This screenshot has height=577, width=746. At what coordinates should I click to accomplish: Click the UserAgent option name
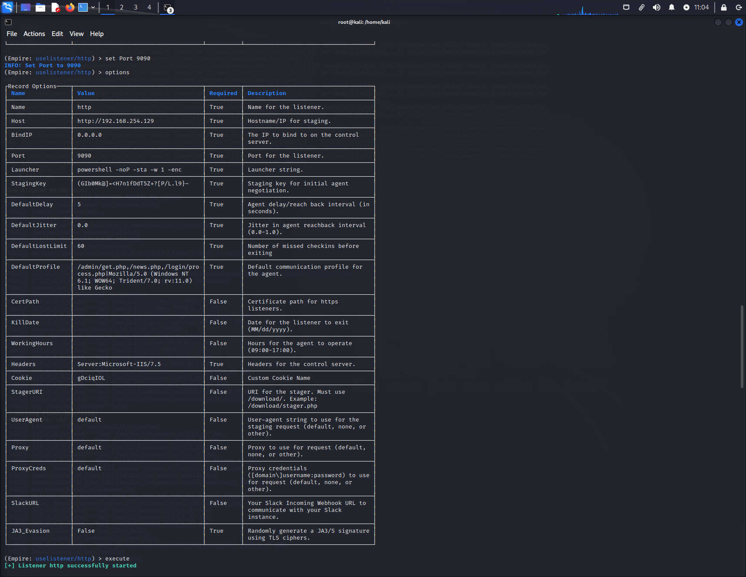pos(27,420)
